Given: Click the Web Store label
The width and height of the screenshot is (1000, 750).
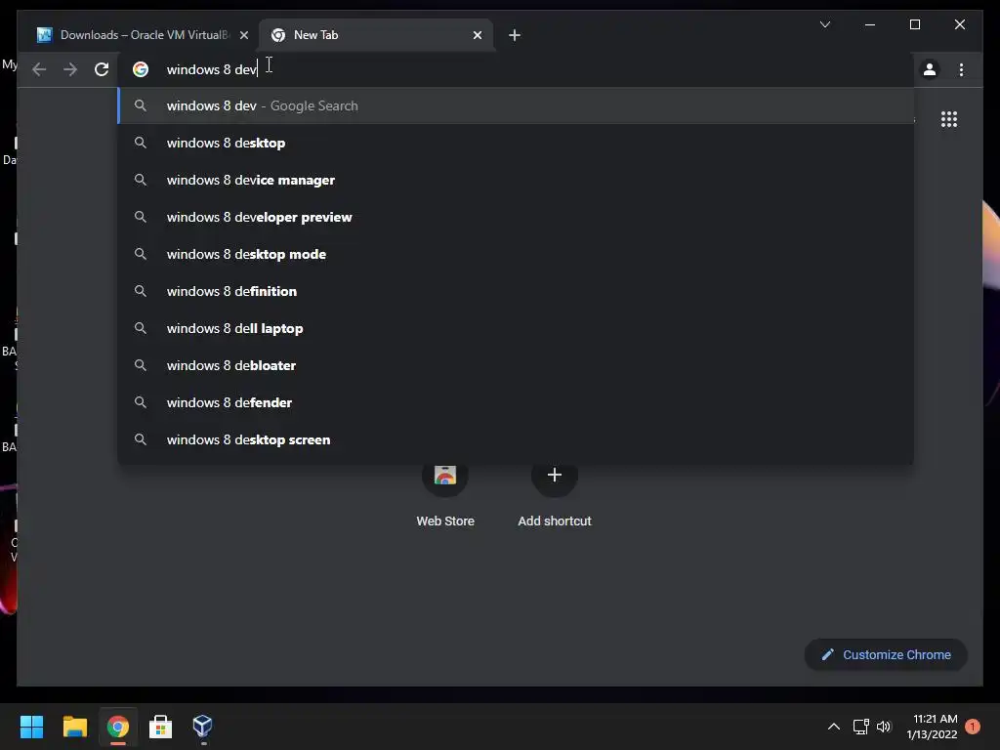Looking at the screenshot, I should point(445,521).
